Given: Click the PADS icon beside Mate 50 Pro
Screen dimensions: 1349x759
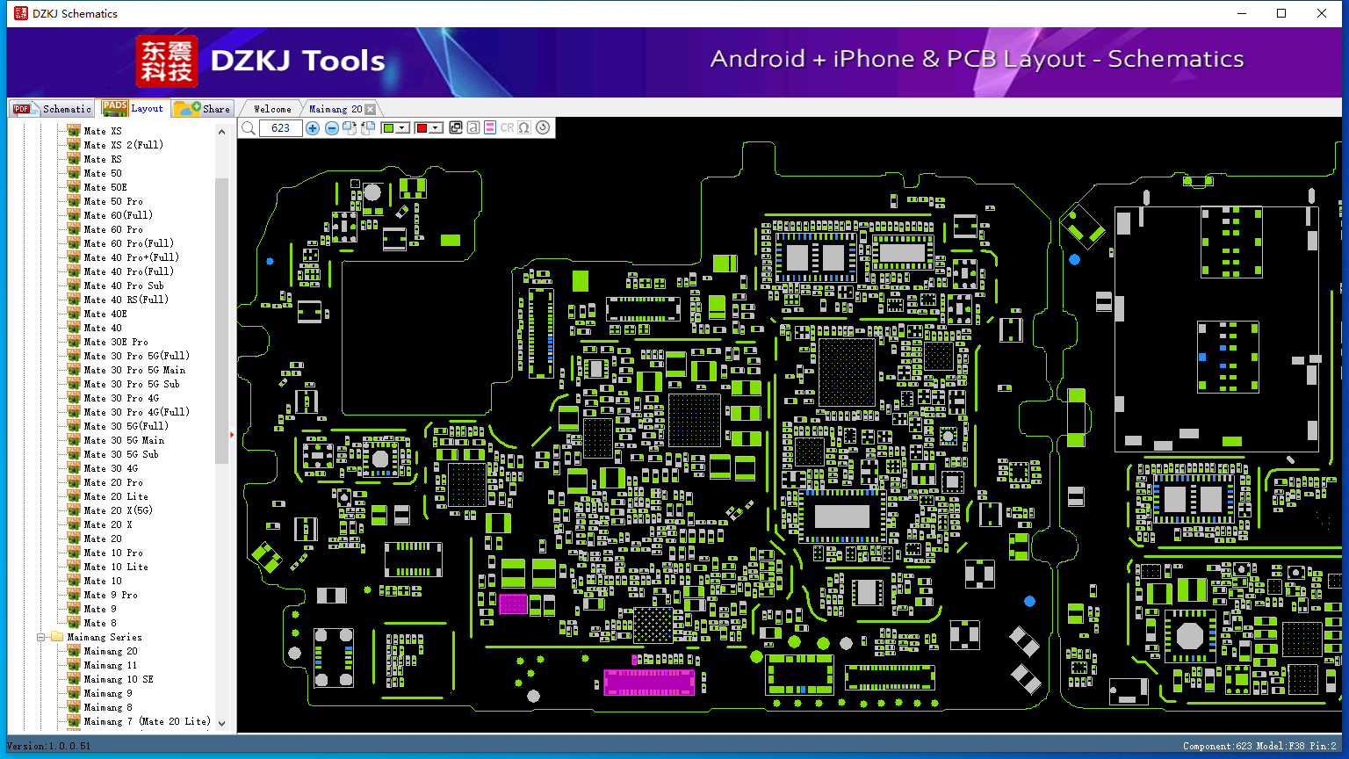Looking at the screenshot, I should coord(74,201).
